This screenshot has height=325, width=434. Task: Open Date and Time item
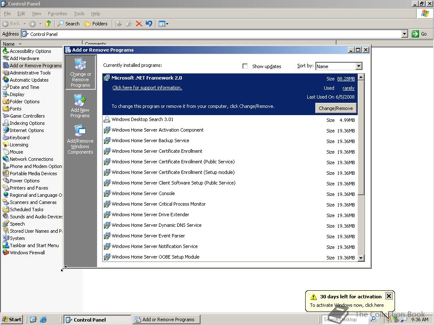pos(21,87)
